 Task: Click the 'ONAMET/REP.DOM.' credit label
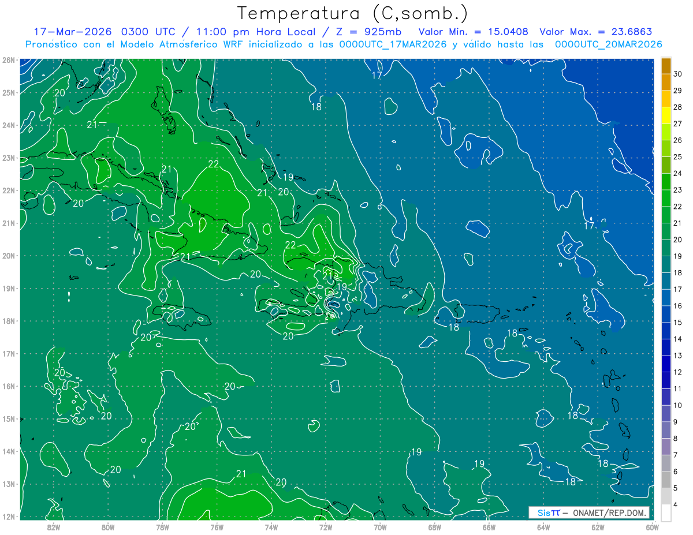(609, 512)
